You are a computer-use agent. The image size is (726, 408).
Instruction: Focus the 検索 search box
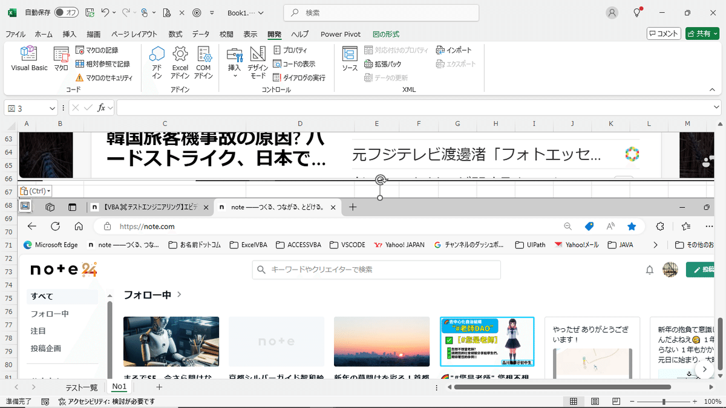381,13
